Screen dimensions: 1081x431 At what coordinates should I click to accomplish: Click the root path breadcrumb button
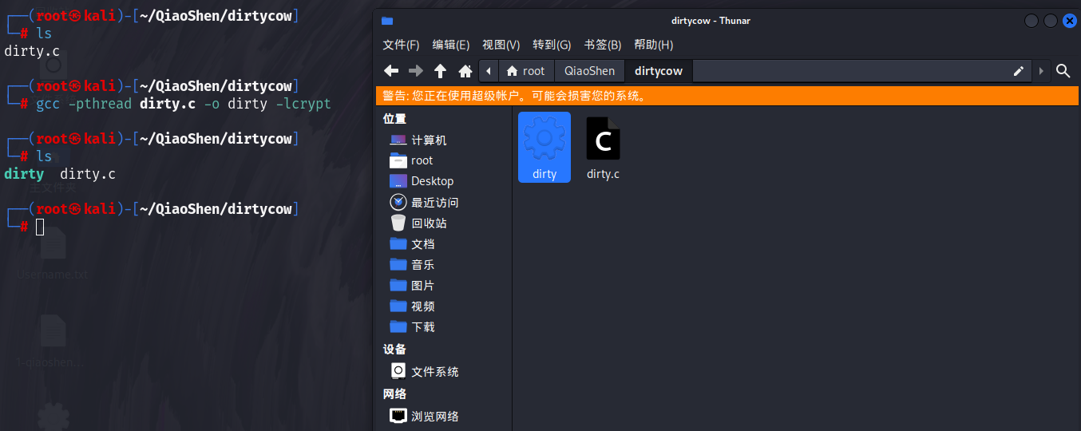coord(526,71)
